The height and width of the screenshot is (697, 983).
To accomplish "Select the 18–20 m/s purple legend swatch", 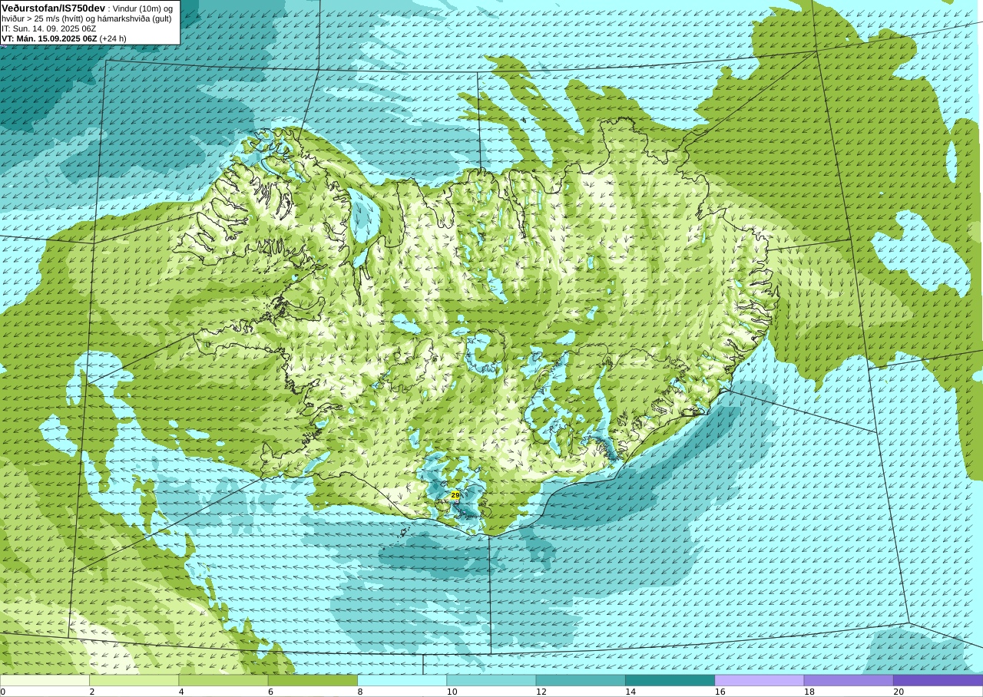I will tap(849, 680).
